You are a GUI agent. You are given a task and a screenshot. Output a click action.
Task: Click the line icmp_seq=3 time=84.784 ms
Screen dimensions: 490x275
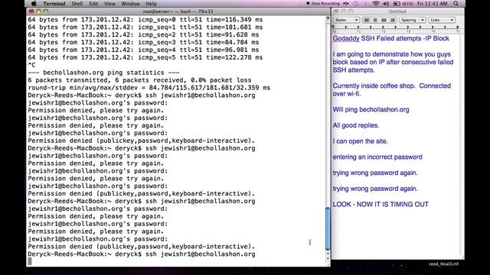143,42
